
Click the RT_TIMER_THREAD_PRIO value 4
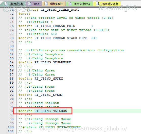pyautogui.click(x=92, y=26)
